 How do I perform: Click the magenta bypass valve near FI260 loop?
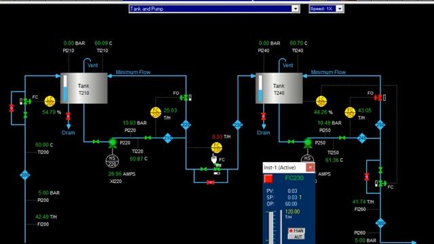pos(366,177)
